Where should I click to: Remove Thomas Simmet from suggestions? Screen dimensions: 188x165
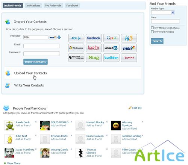click(107, 149)
